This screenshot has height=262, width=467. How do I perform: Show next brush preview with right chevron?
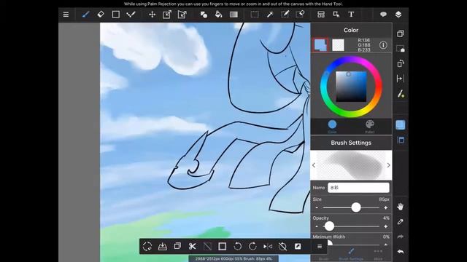(389, 165)
